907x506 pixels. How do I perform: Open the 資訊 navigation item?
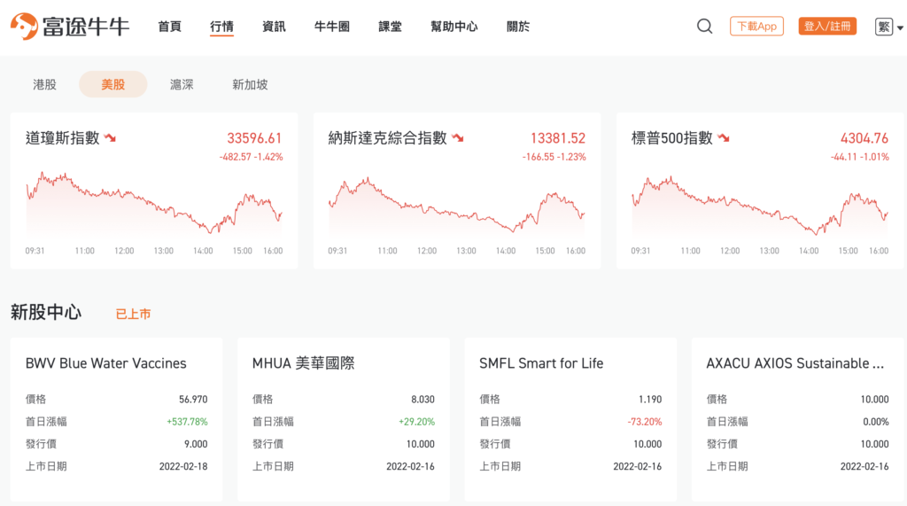[274, 27]
